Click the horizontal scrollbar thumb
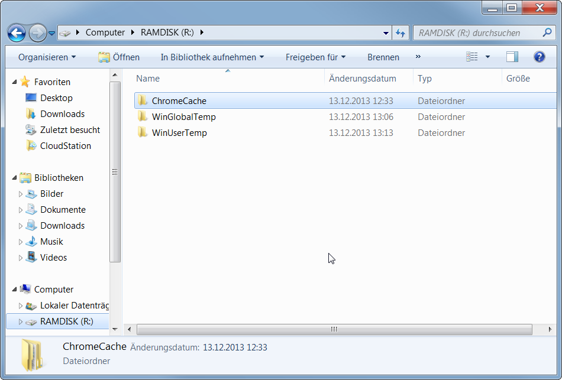The height and width of the screenshot is (380, 562). (334, 329)
